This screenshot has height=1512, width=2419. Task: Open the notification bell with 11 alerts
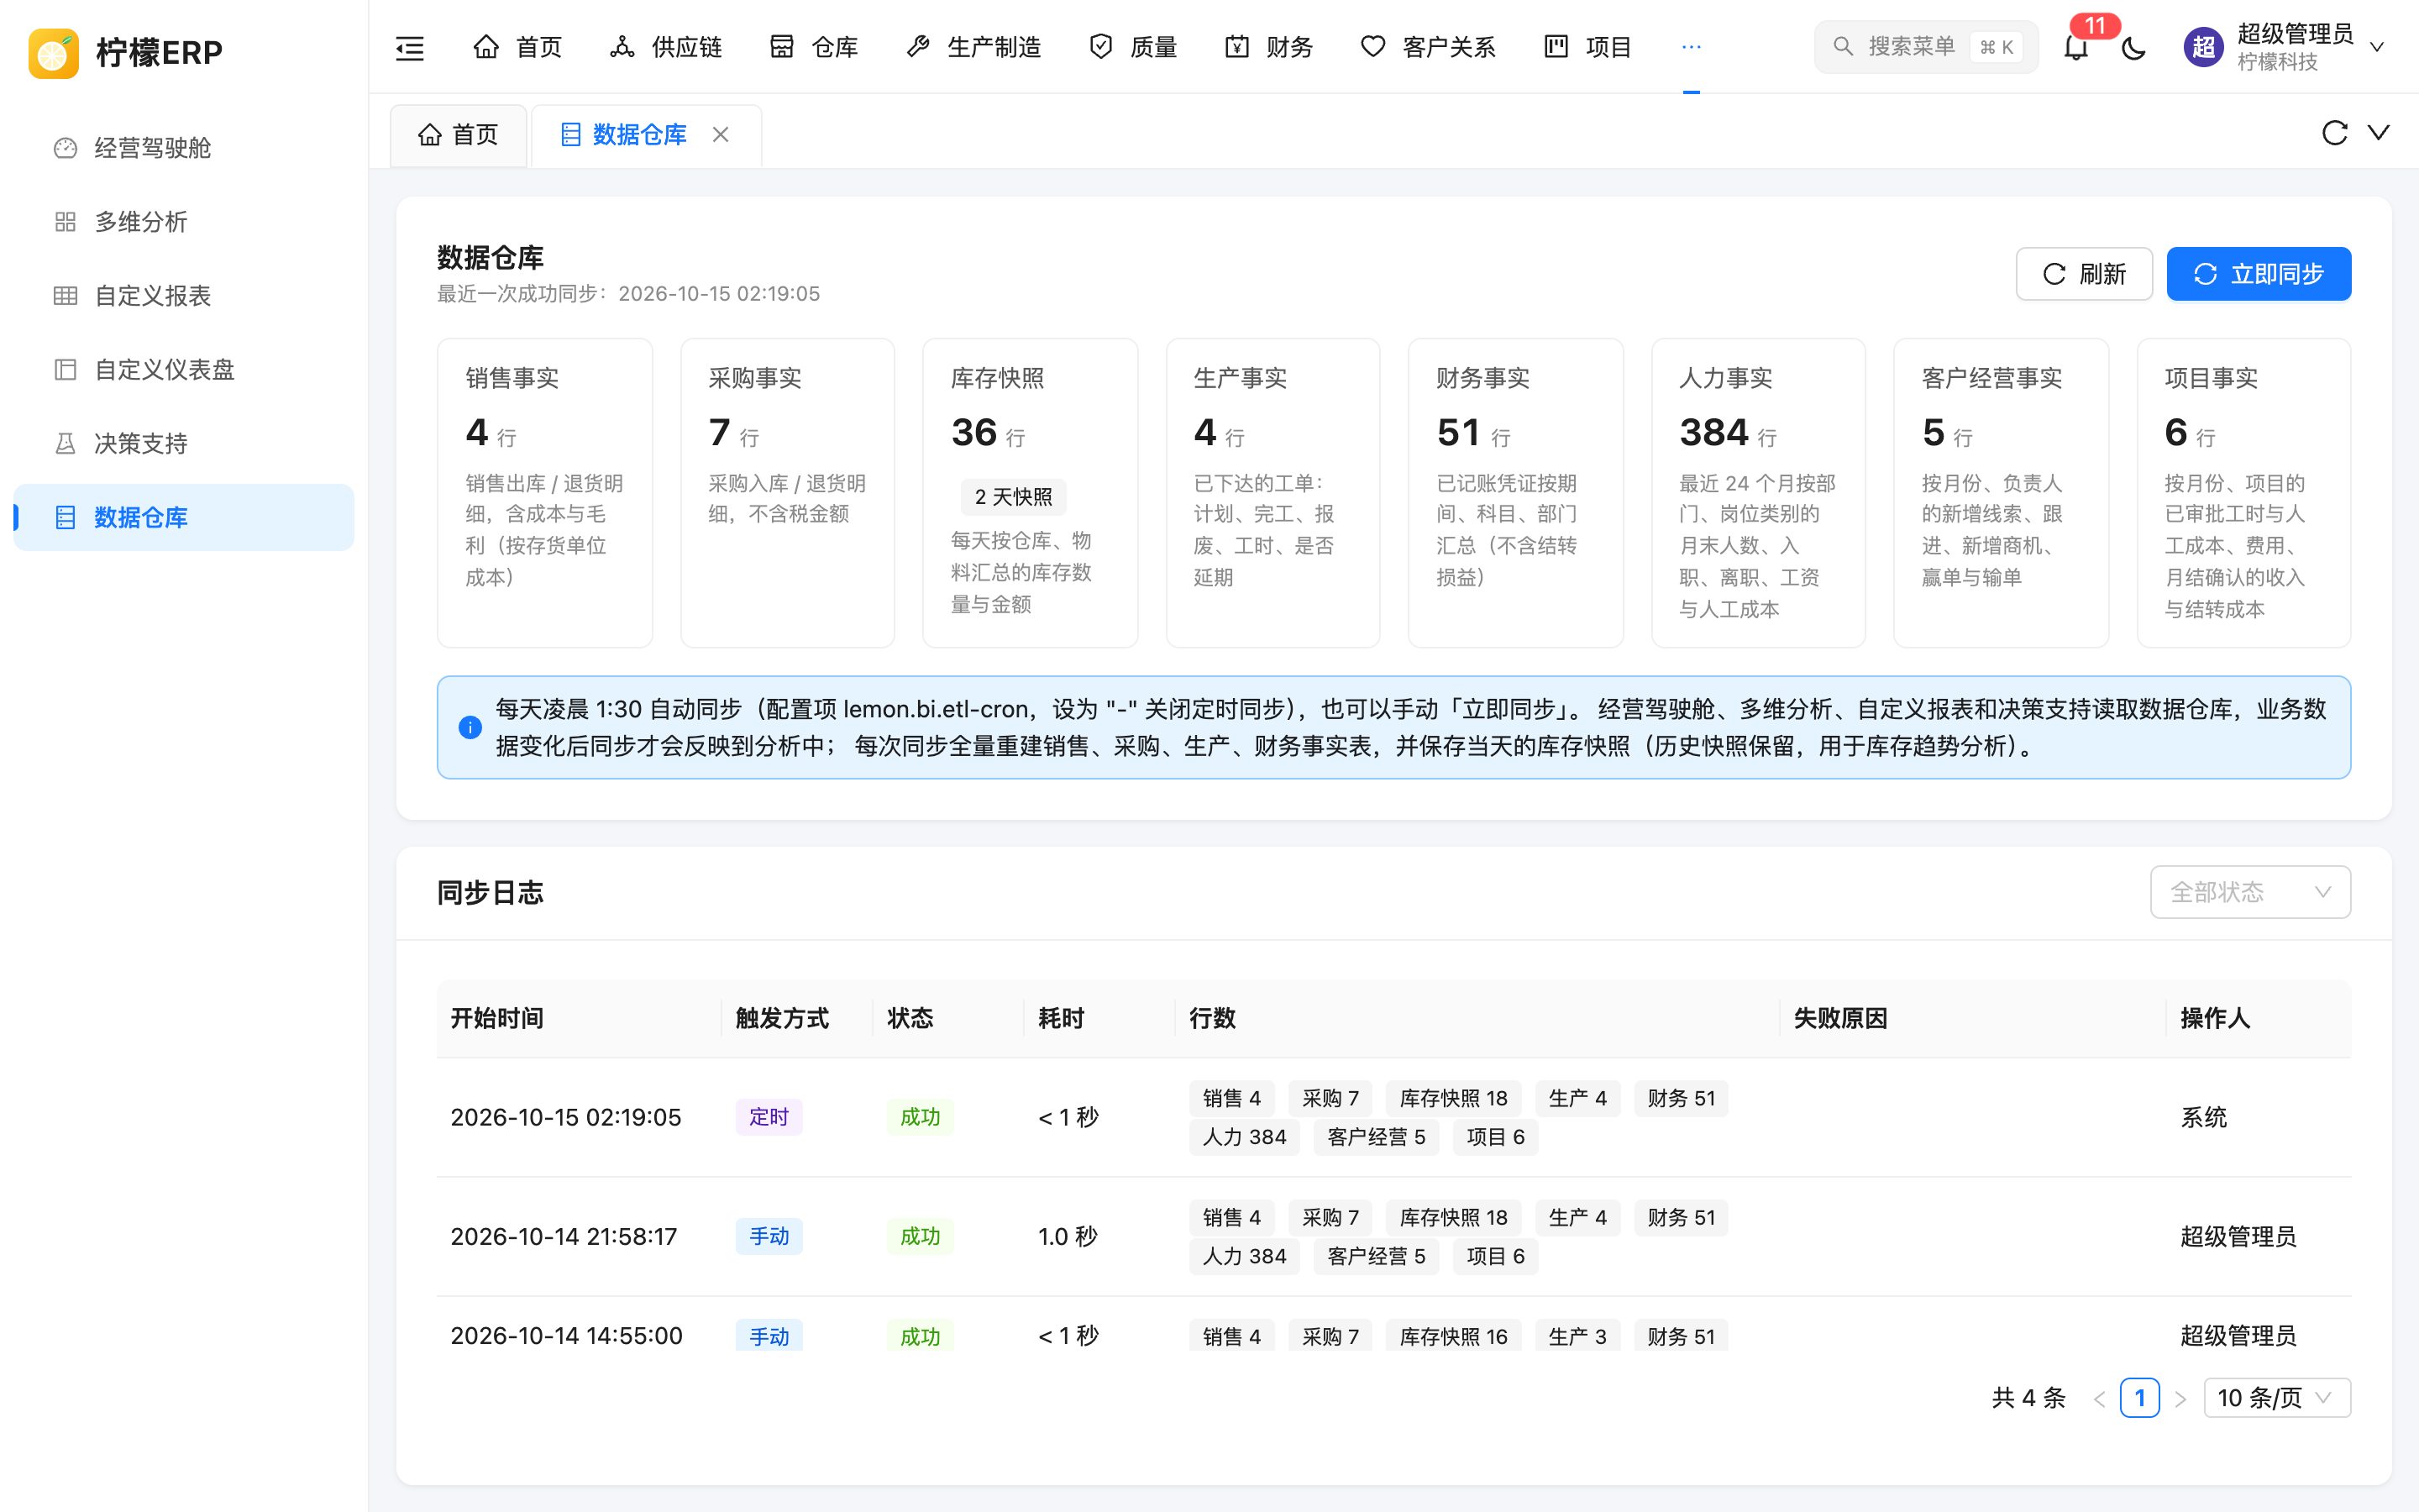[x=2076, y=47]
